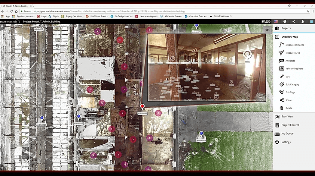Select blue scan marker admin106
The width and height of the screenshot is (315, 176).
(x=79, y=117)
